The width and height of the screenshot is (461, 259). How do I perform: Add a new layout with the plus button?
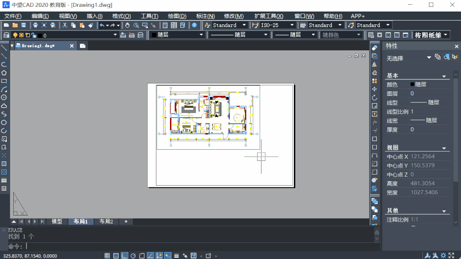point(126,221)
